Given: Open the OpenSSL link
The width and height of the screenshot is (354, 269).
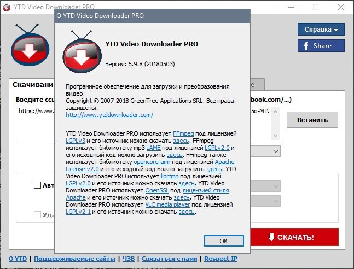Looking at the screenshot, I should click(156, 190).
